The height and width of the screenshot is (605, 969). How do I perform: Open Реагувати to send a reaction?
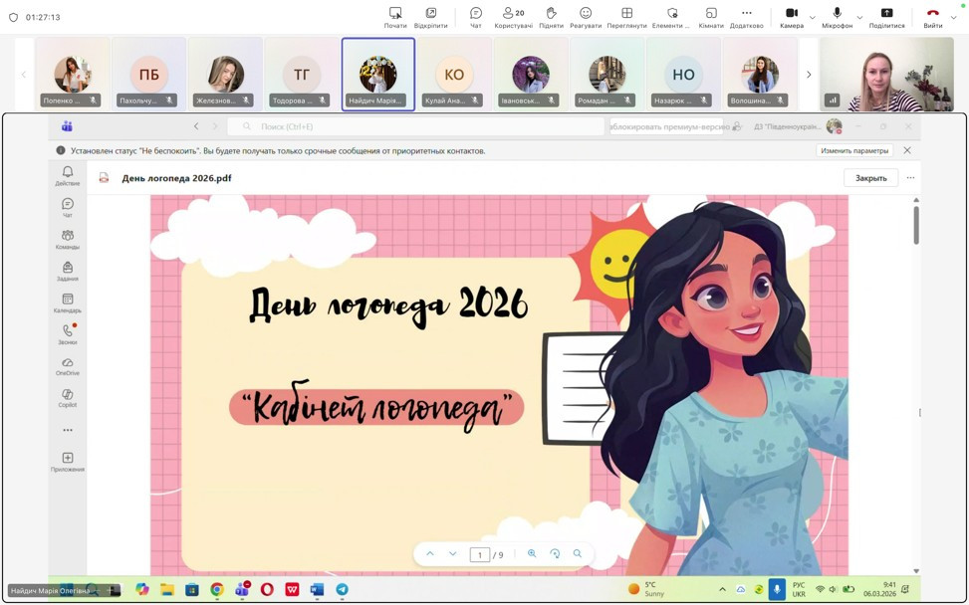[x=586, y=14]
